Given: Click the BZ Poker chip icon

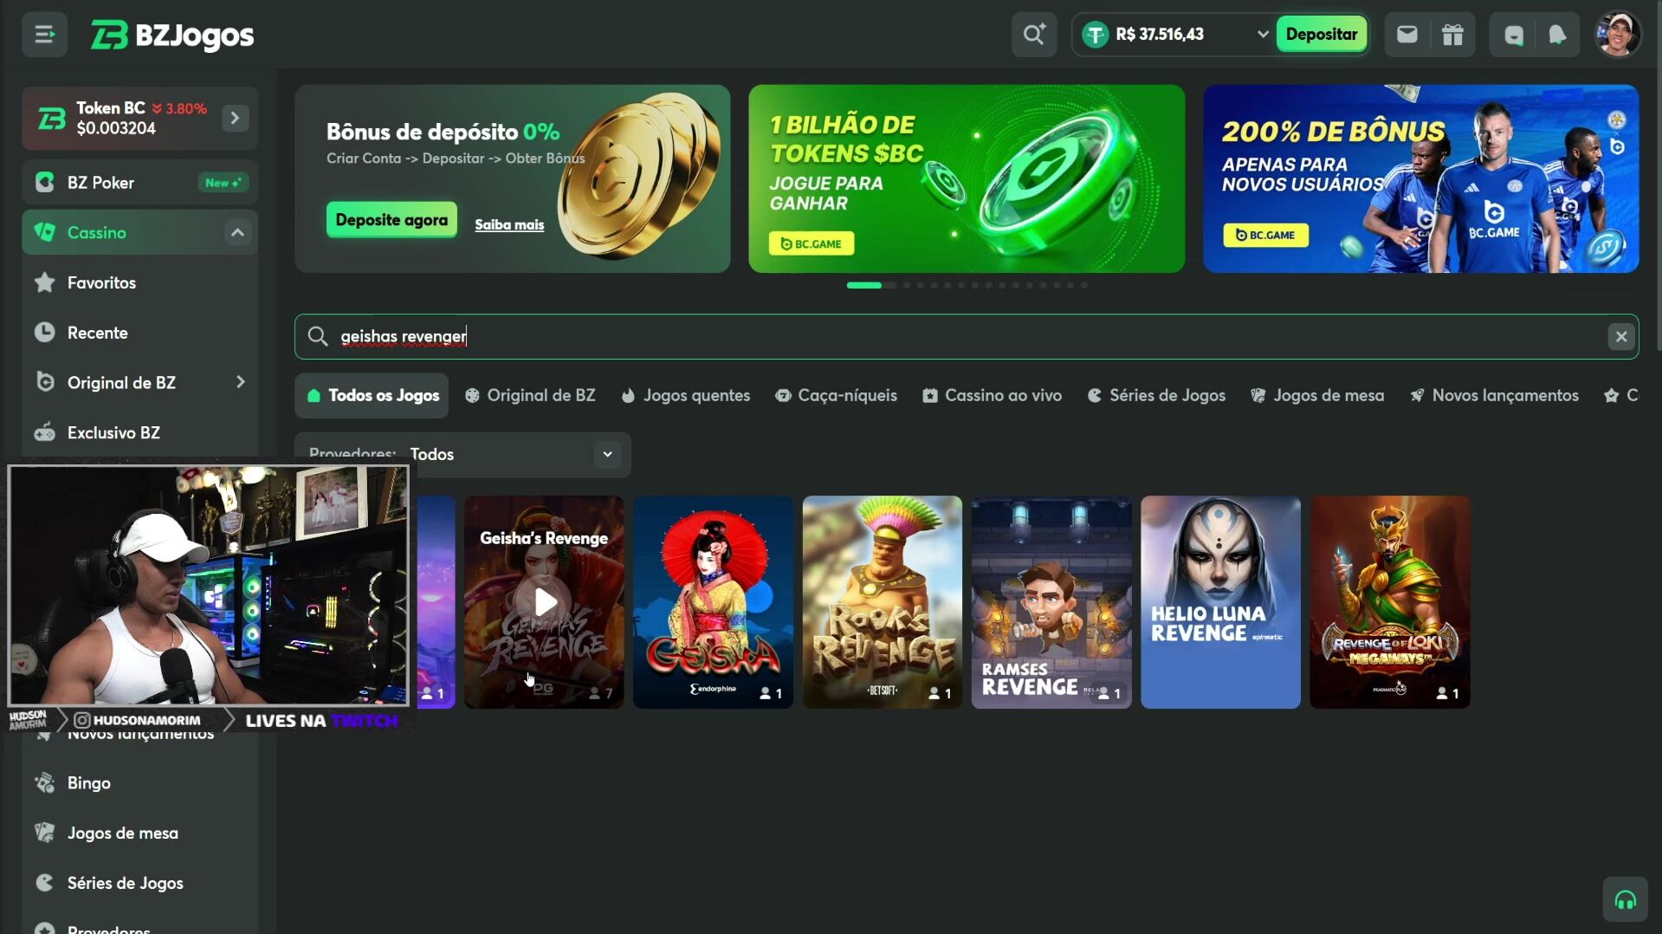Looking at the screenshot, I should [x=44, y=182].
